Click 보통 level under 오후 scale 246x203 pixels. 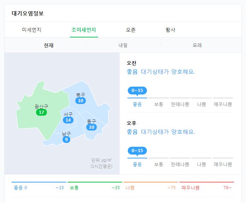pos(159,164)
